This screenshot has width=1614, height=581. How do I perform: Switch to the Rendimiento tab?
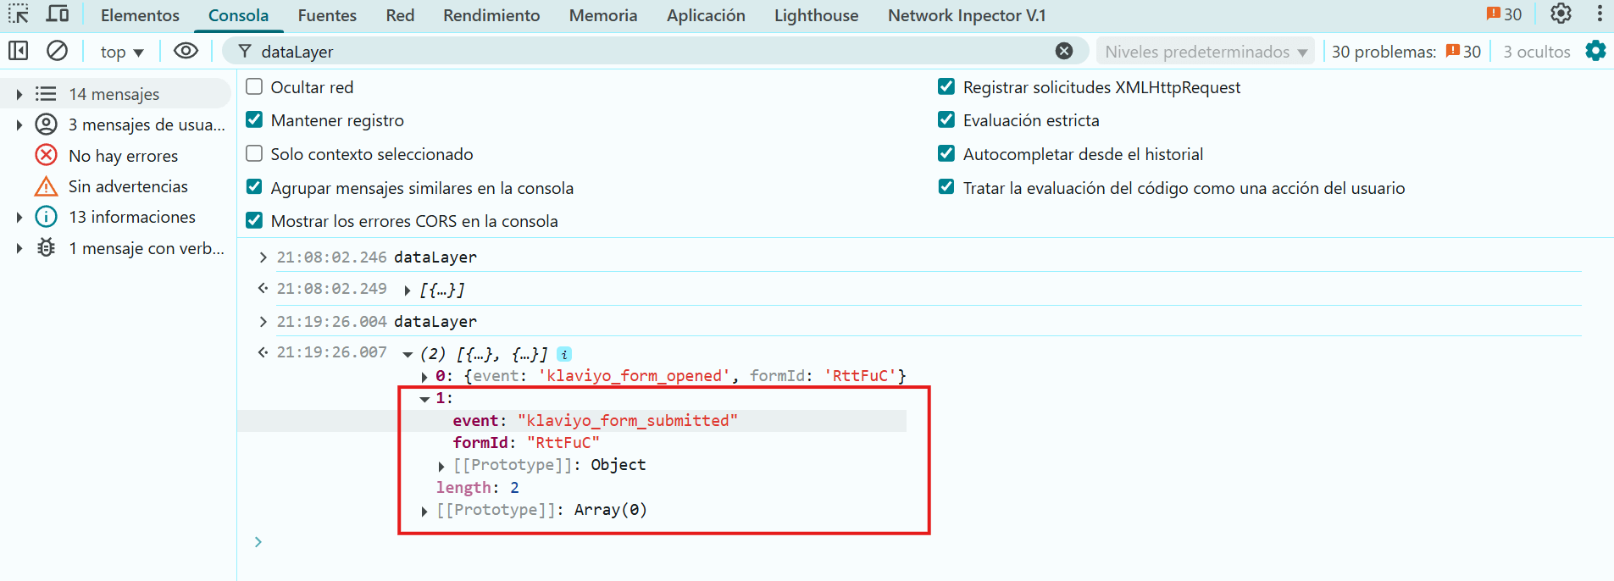pos(491,15)
